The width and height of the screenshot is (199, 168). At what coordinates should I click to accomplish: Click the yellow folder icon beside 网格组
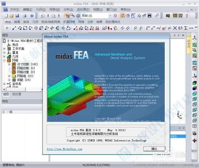coord(14,76)
